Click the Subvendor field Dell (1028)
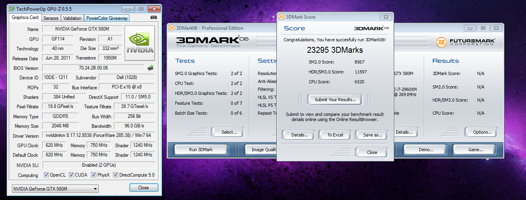 127,77
